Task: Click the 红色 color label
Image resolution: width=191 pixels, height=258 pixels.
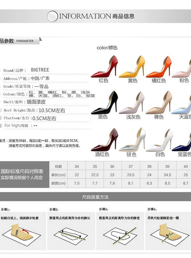Action: [103, 81]
